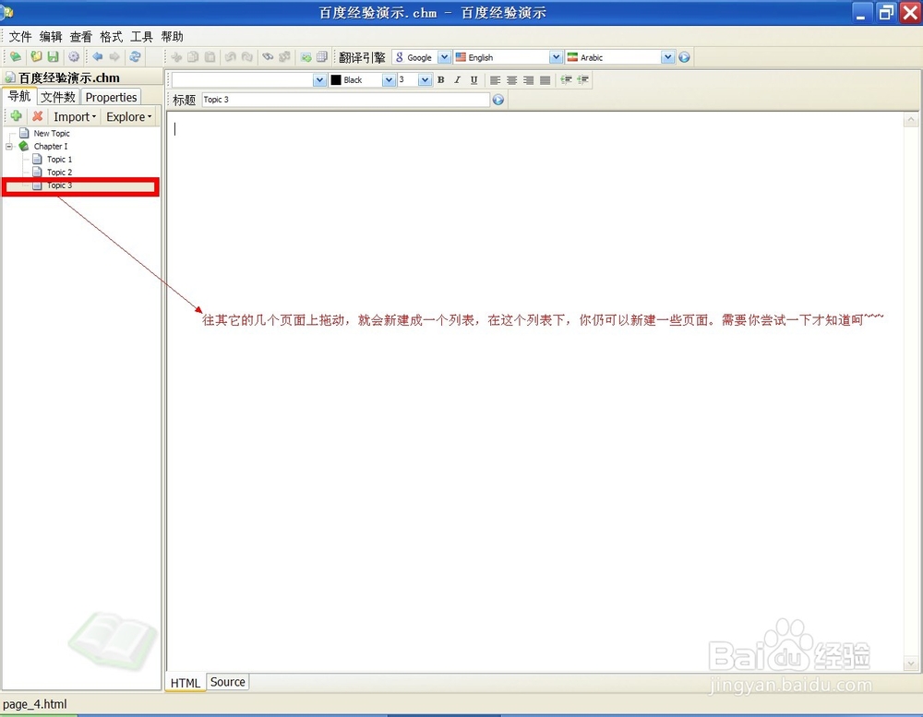The width and height of the screenshot is (923, 717).
Task: Click the redo icon
Action: click(247, 57)
